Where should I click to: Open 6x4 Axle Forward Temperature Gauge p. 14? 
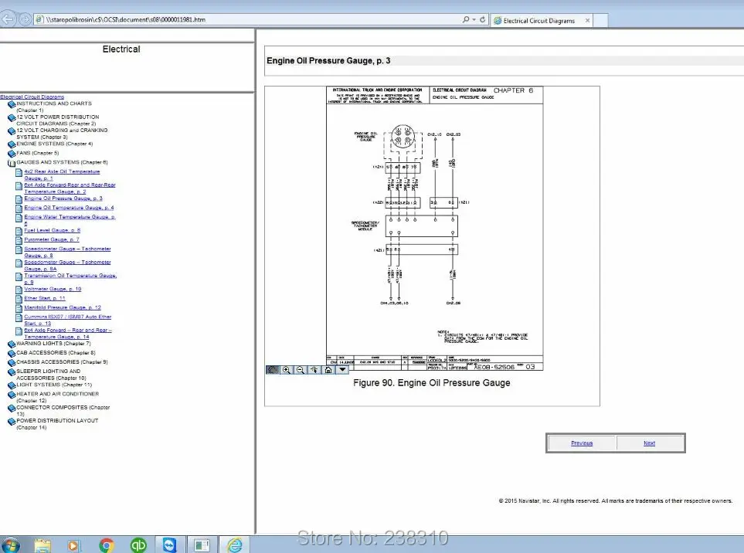[68, 334]
